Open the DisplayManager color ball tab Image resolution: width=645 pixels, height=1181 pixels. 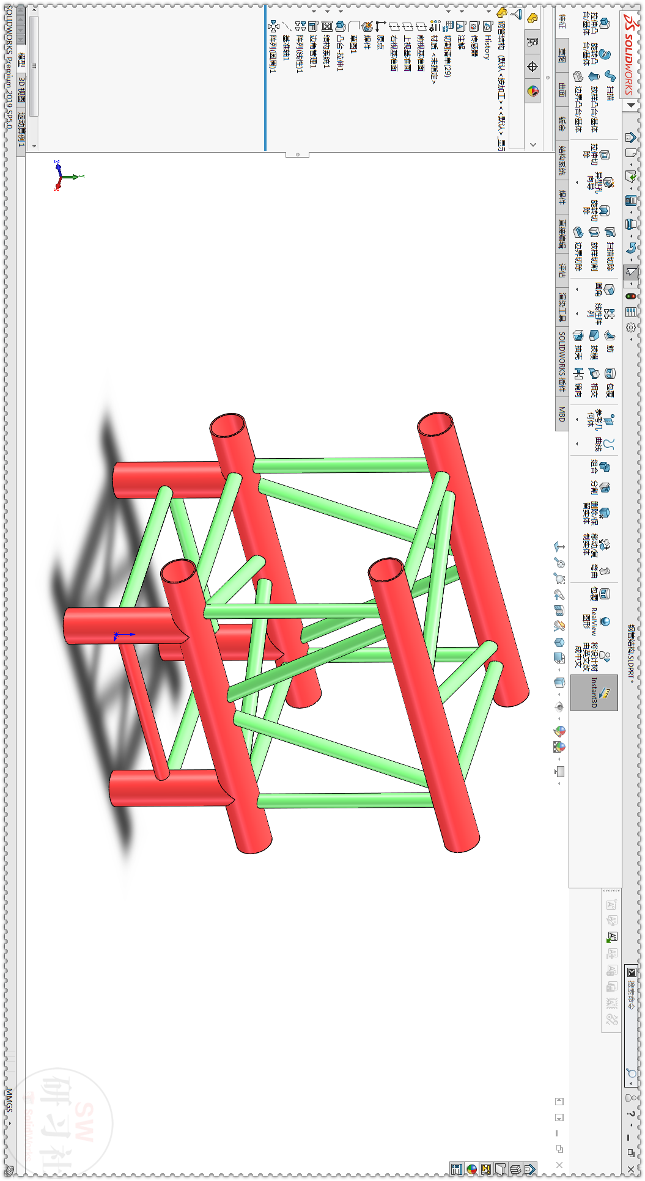(x=533, y=91)
